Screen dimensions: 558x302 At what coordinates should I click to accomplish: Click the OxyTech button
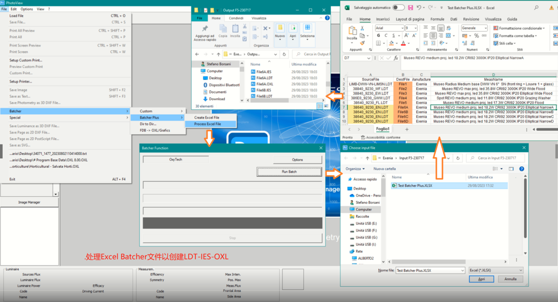pyautogui.click(x=175, y=160)
